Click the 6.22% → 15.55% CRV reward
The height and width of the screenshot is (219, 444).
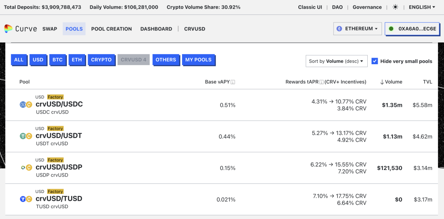click(339, 165)
